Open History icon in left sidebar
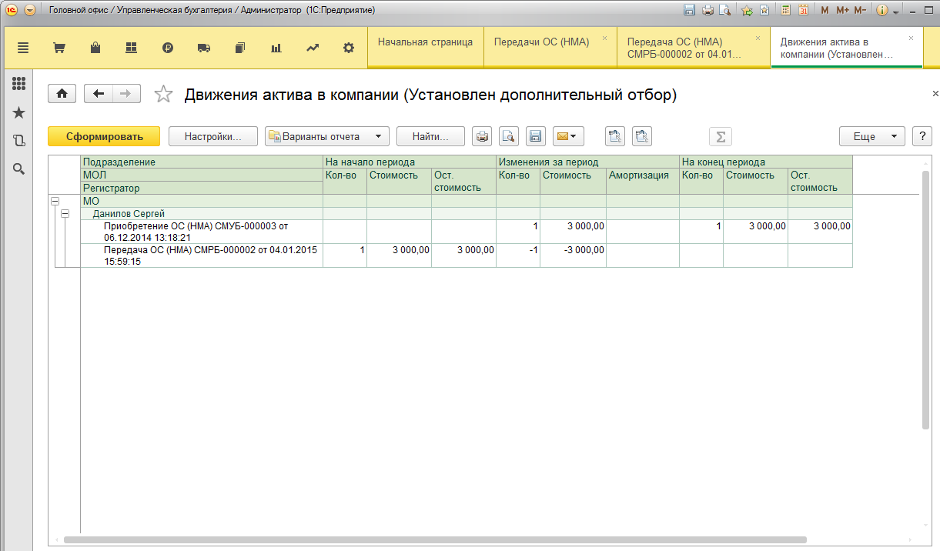Viewport: 940px width, 551px height. 19,141
